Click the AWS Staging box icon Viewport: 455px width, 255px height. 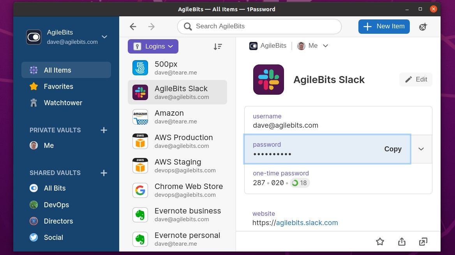click(140, 166)
